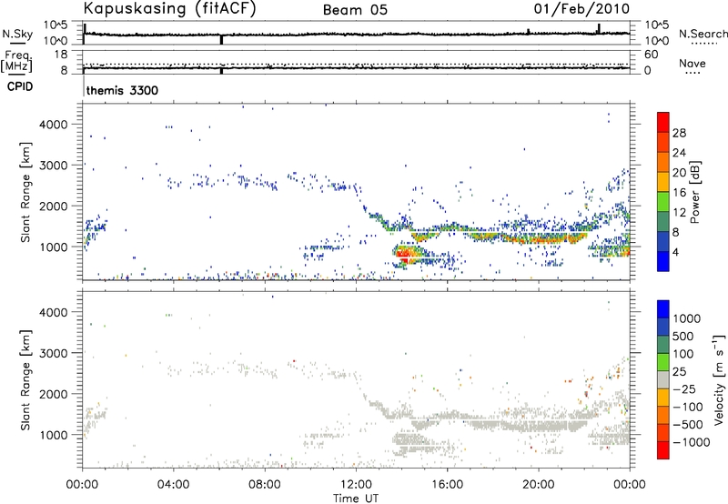
Task: Click the 01/Feb/2010 date label
Action: coord(581,9)
